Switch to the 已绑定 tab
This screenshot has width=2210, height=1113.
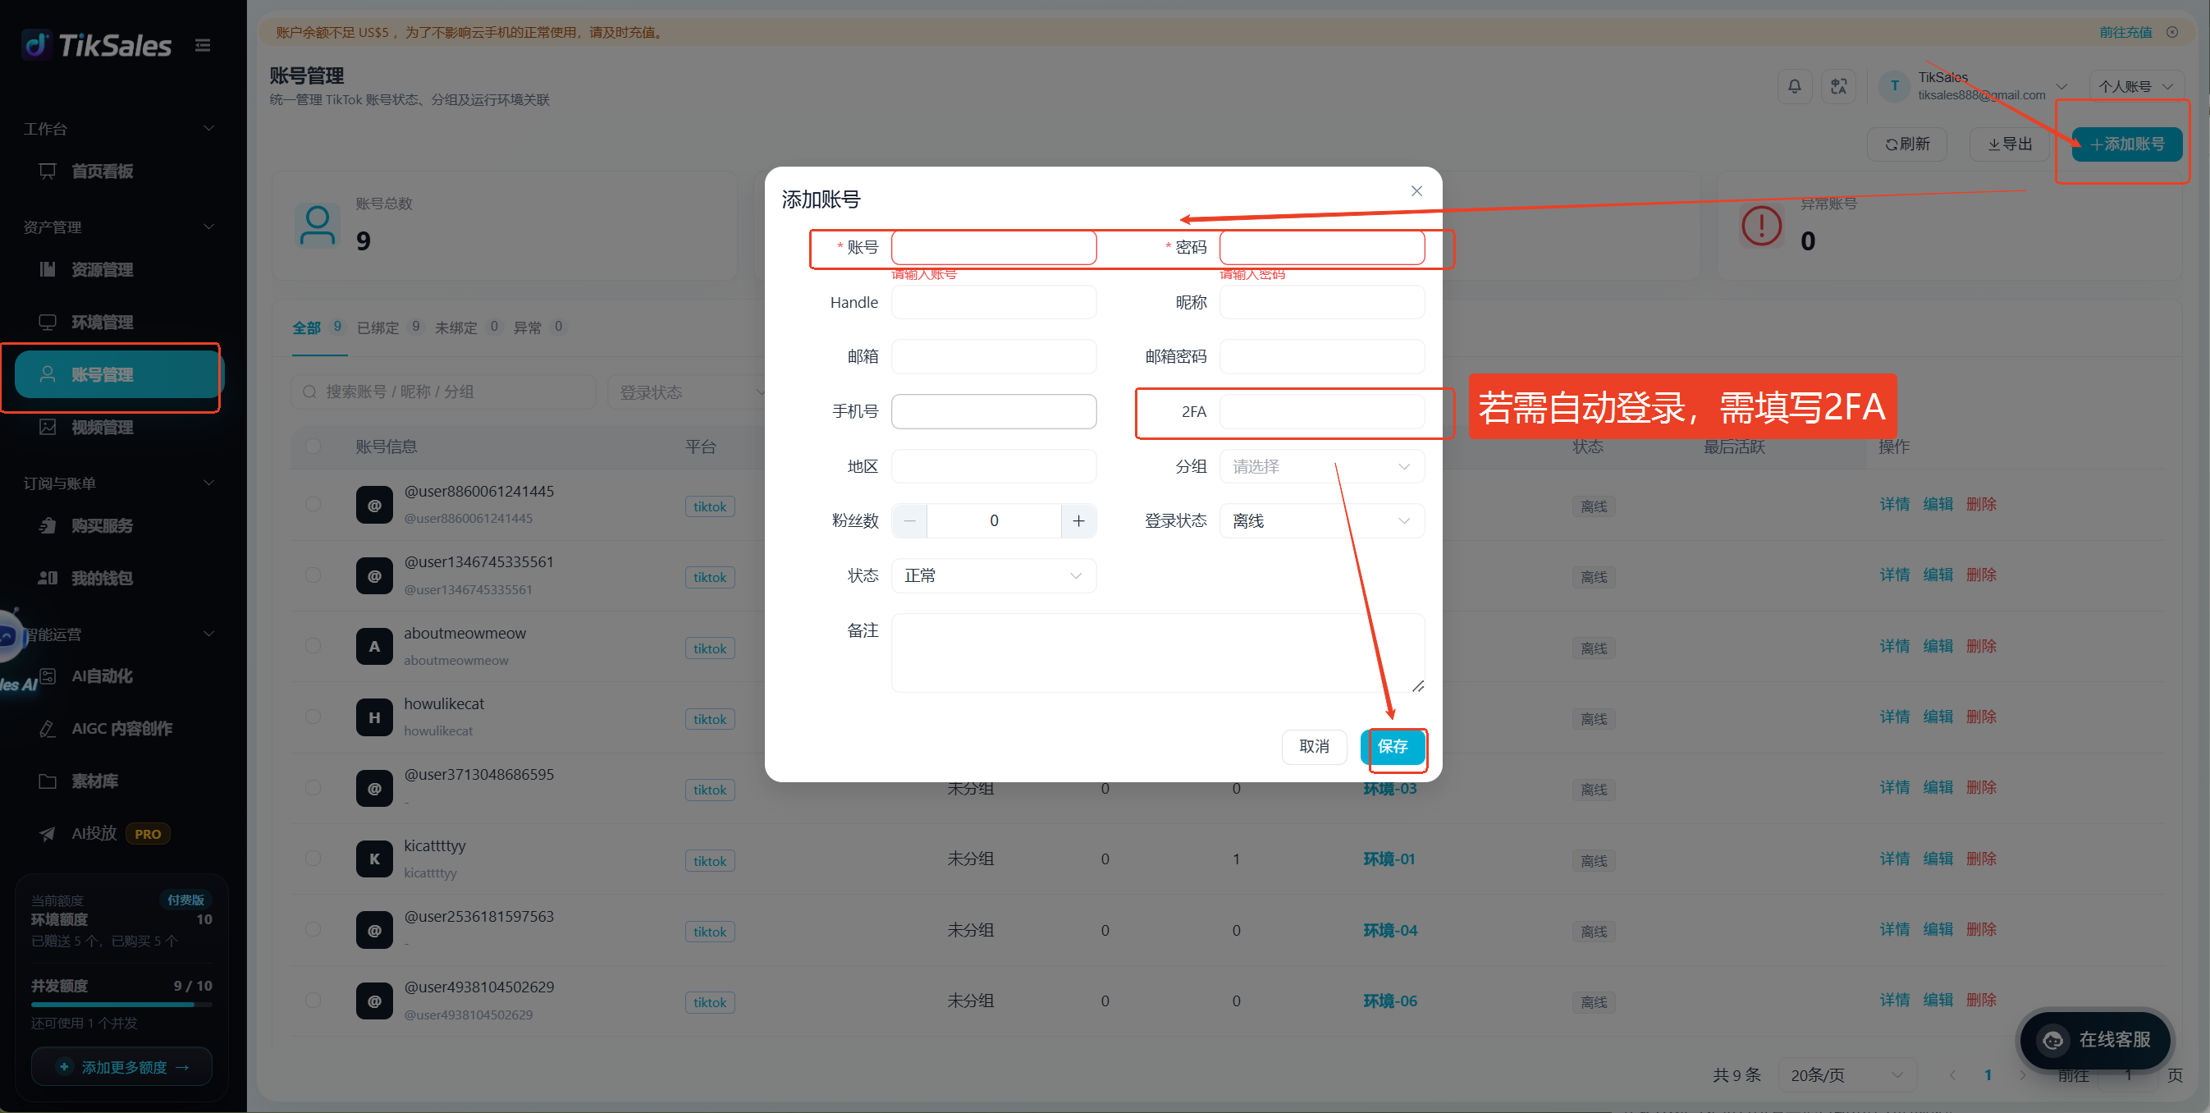tap(389, 327)
